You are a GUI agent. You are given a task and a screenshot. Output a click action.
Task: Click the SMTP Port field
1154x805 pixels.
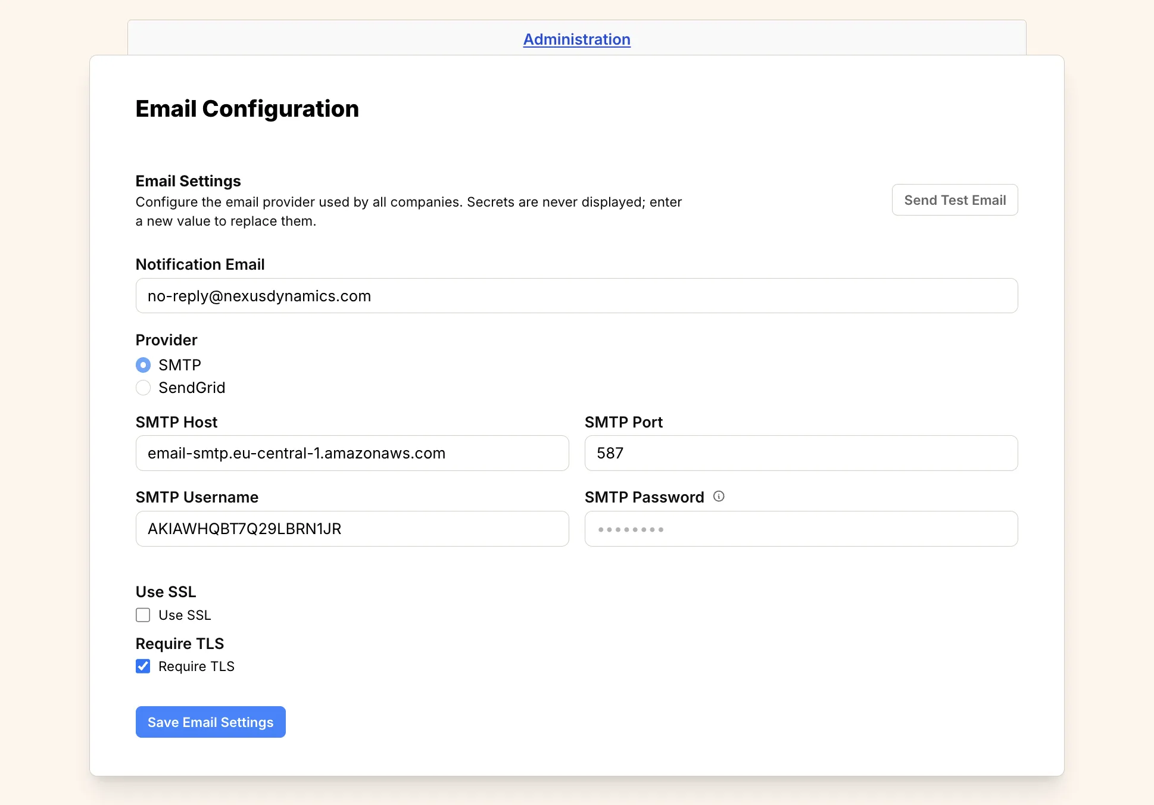click(x=801, y=453)
